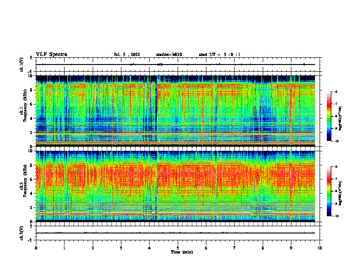This screenshot has height=278, width=360.
Task: Click time axis tick label "0"
Action: point(36,248)
